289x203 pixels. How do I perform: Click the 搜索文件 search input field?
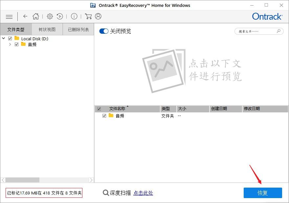[x=259, y=31]
